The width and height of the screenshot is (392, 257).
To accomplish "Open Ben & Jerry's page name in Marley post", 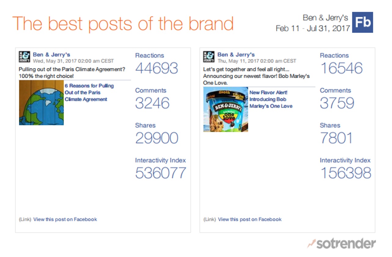I will [236, 55].
